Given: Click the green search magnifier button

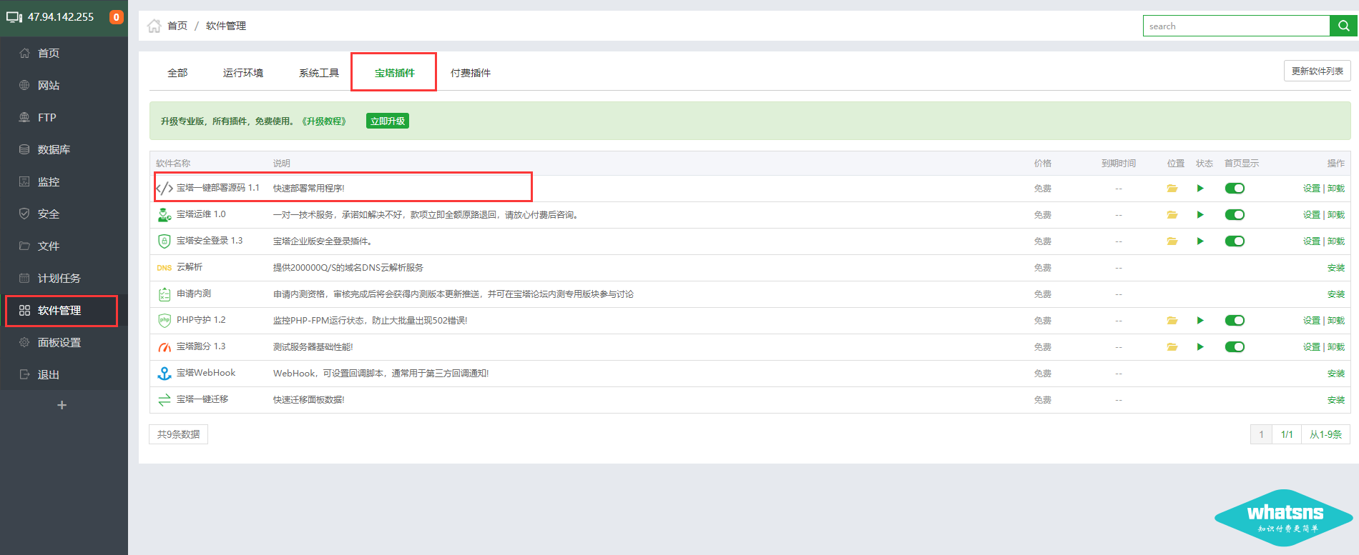Looking at the screenshot, I should tap(1343, 26).
